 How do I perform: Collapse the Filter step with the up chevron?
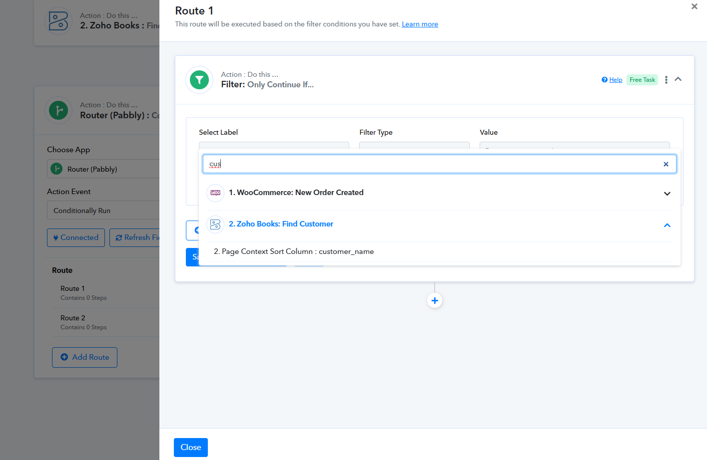[x=678, y=79]
